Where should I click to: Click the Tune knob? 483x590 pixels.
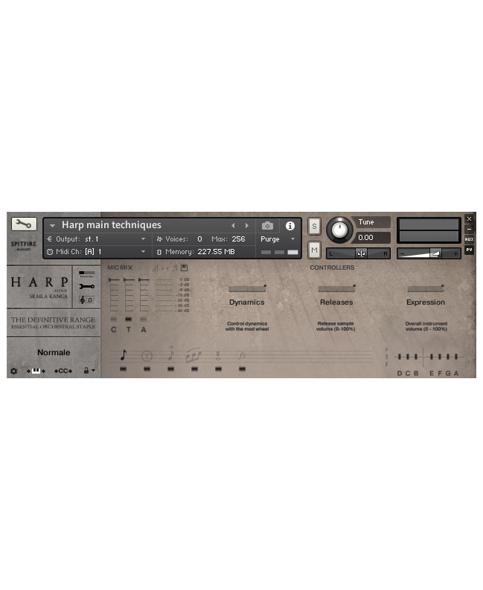click(340, 230)
